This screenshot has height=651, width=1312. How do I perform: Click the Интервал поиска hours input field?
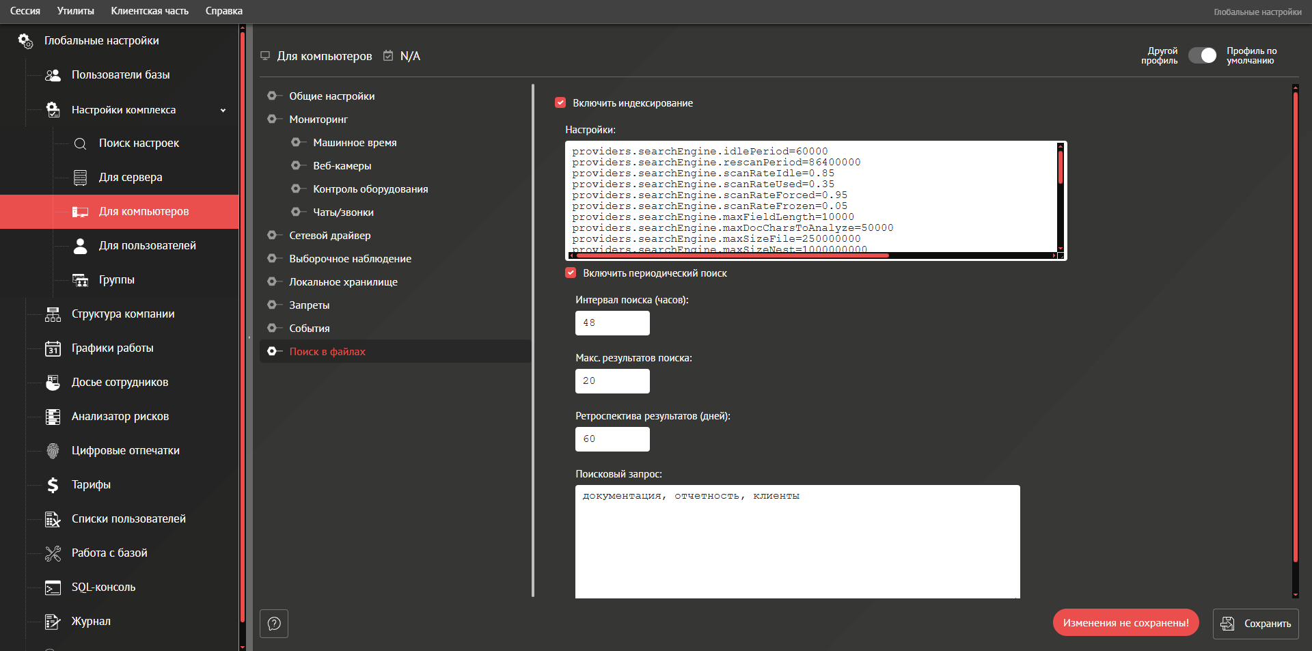[612, 323]
